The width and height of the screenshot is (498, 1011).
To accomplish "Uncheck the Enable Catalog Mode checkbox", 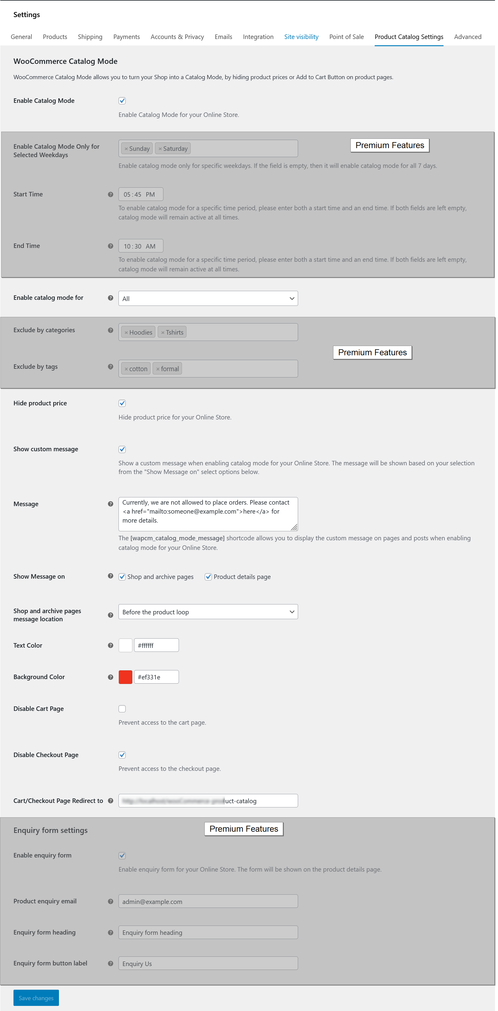I will pos(122,101).
